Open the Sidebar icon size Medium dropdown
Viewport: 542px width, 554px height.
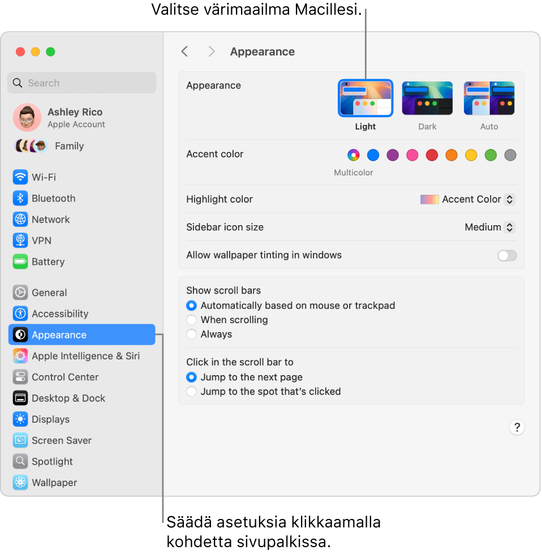point(490,227)
